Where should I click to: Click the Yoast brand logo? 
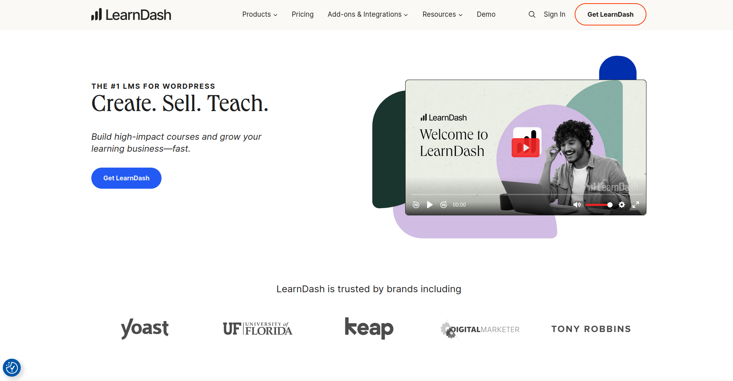point(145,328)
